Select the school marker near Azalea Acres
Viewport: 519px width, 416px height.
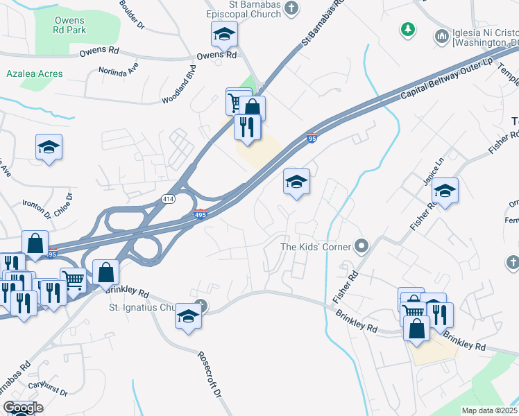49,148
